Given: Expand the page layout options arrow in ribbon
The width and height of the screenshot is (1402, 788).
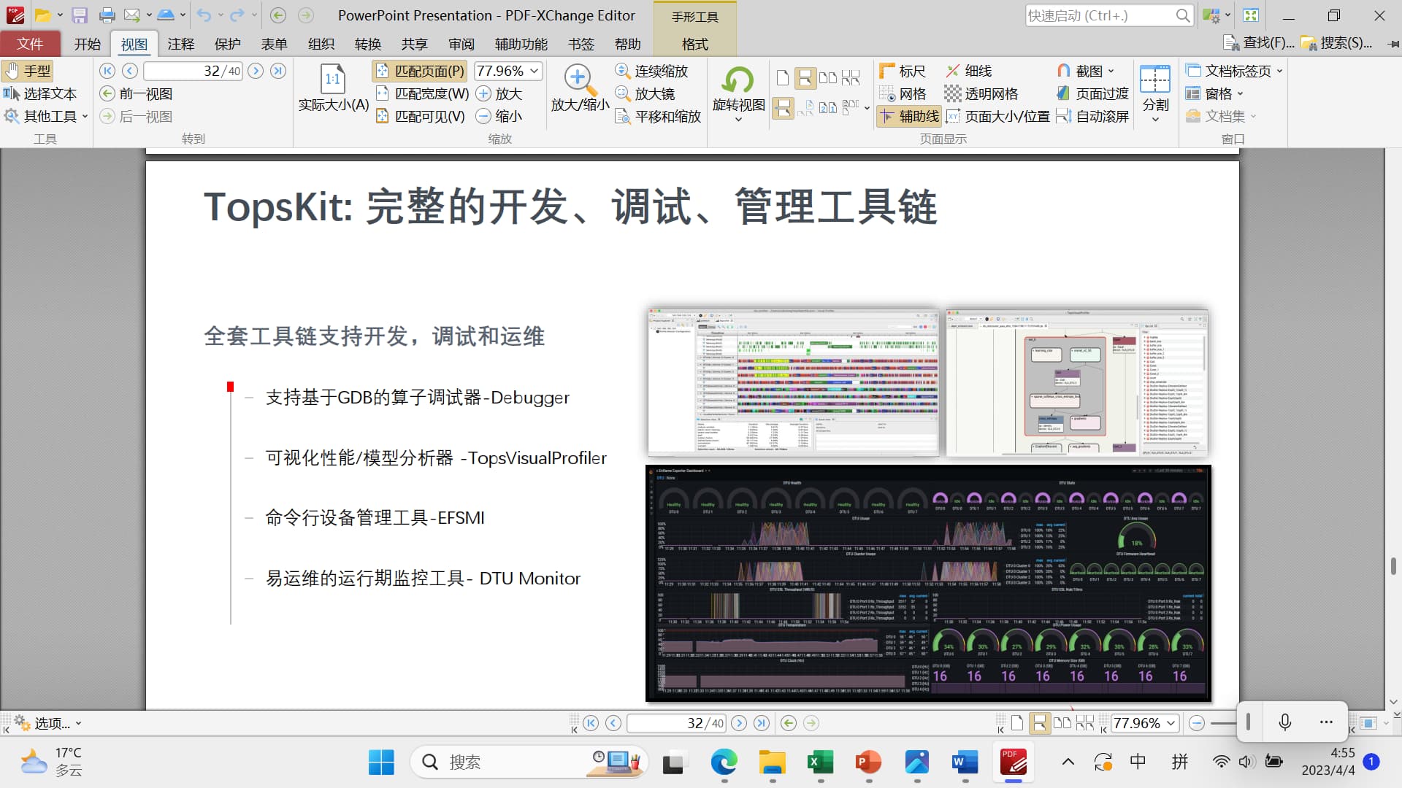Looking at the screenshot, I should (867, 108).
